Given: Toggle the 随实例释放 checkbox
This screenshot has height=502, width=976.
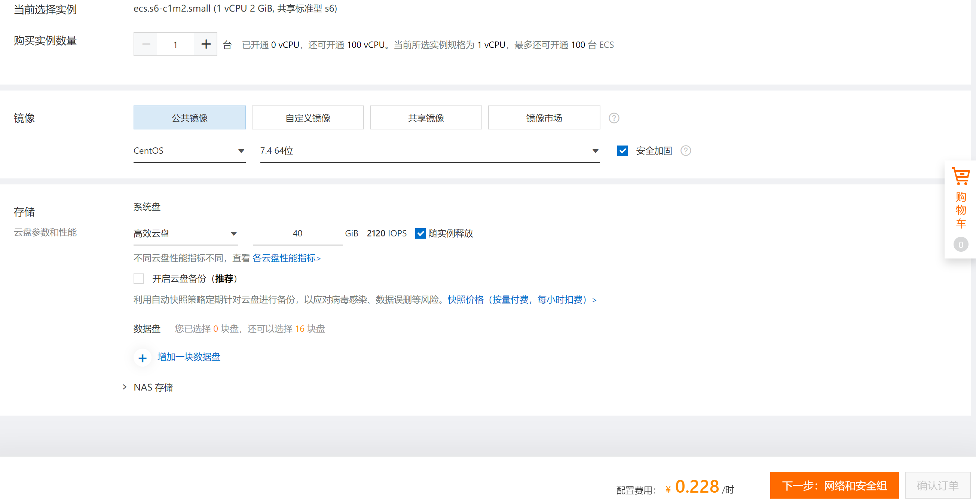Looking at the screenshot, I should tap(420, 233).
